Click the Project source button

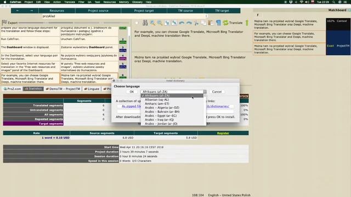click(x=98, y=10)
